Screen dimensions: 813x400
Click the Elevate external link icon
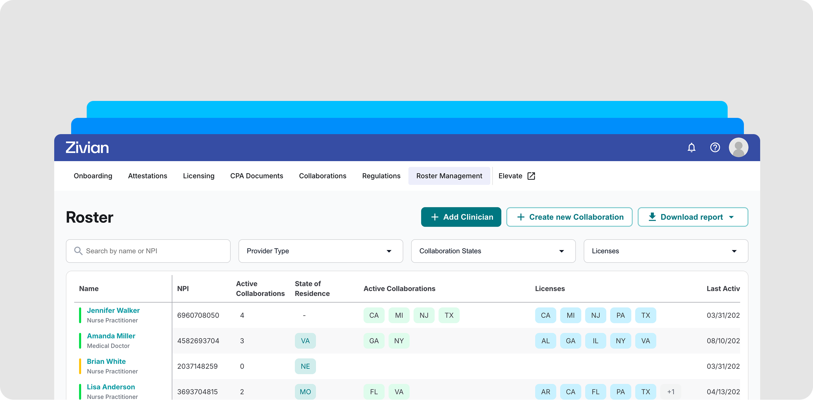531,176
